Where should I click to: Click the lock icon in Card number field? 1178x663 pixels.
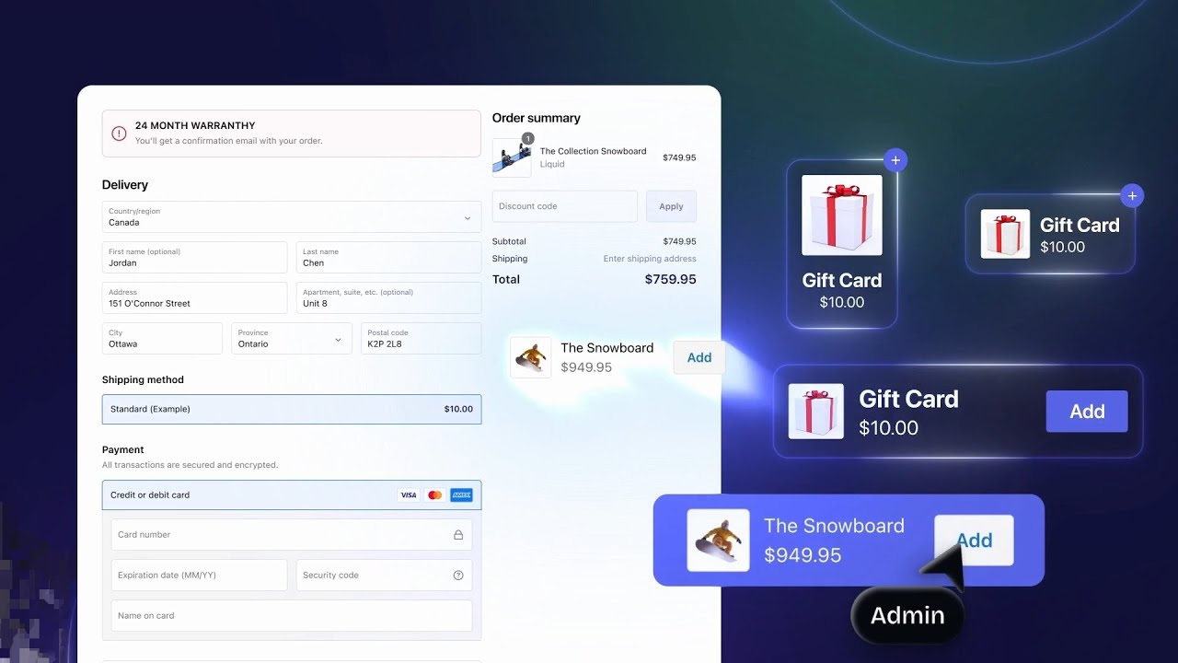coord(458,535)
